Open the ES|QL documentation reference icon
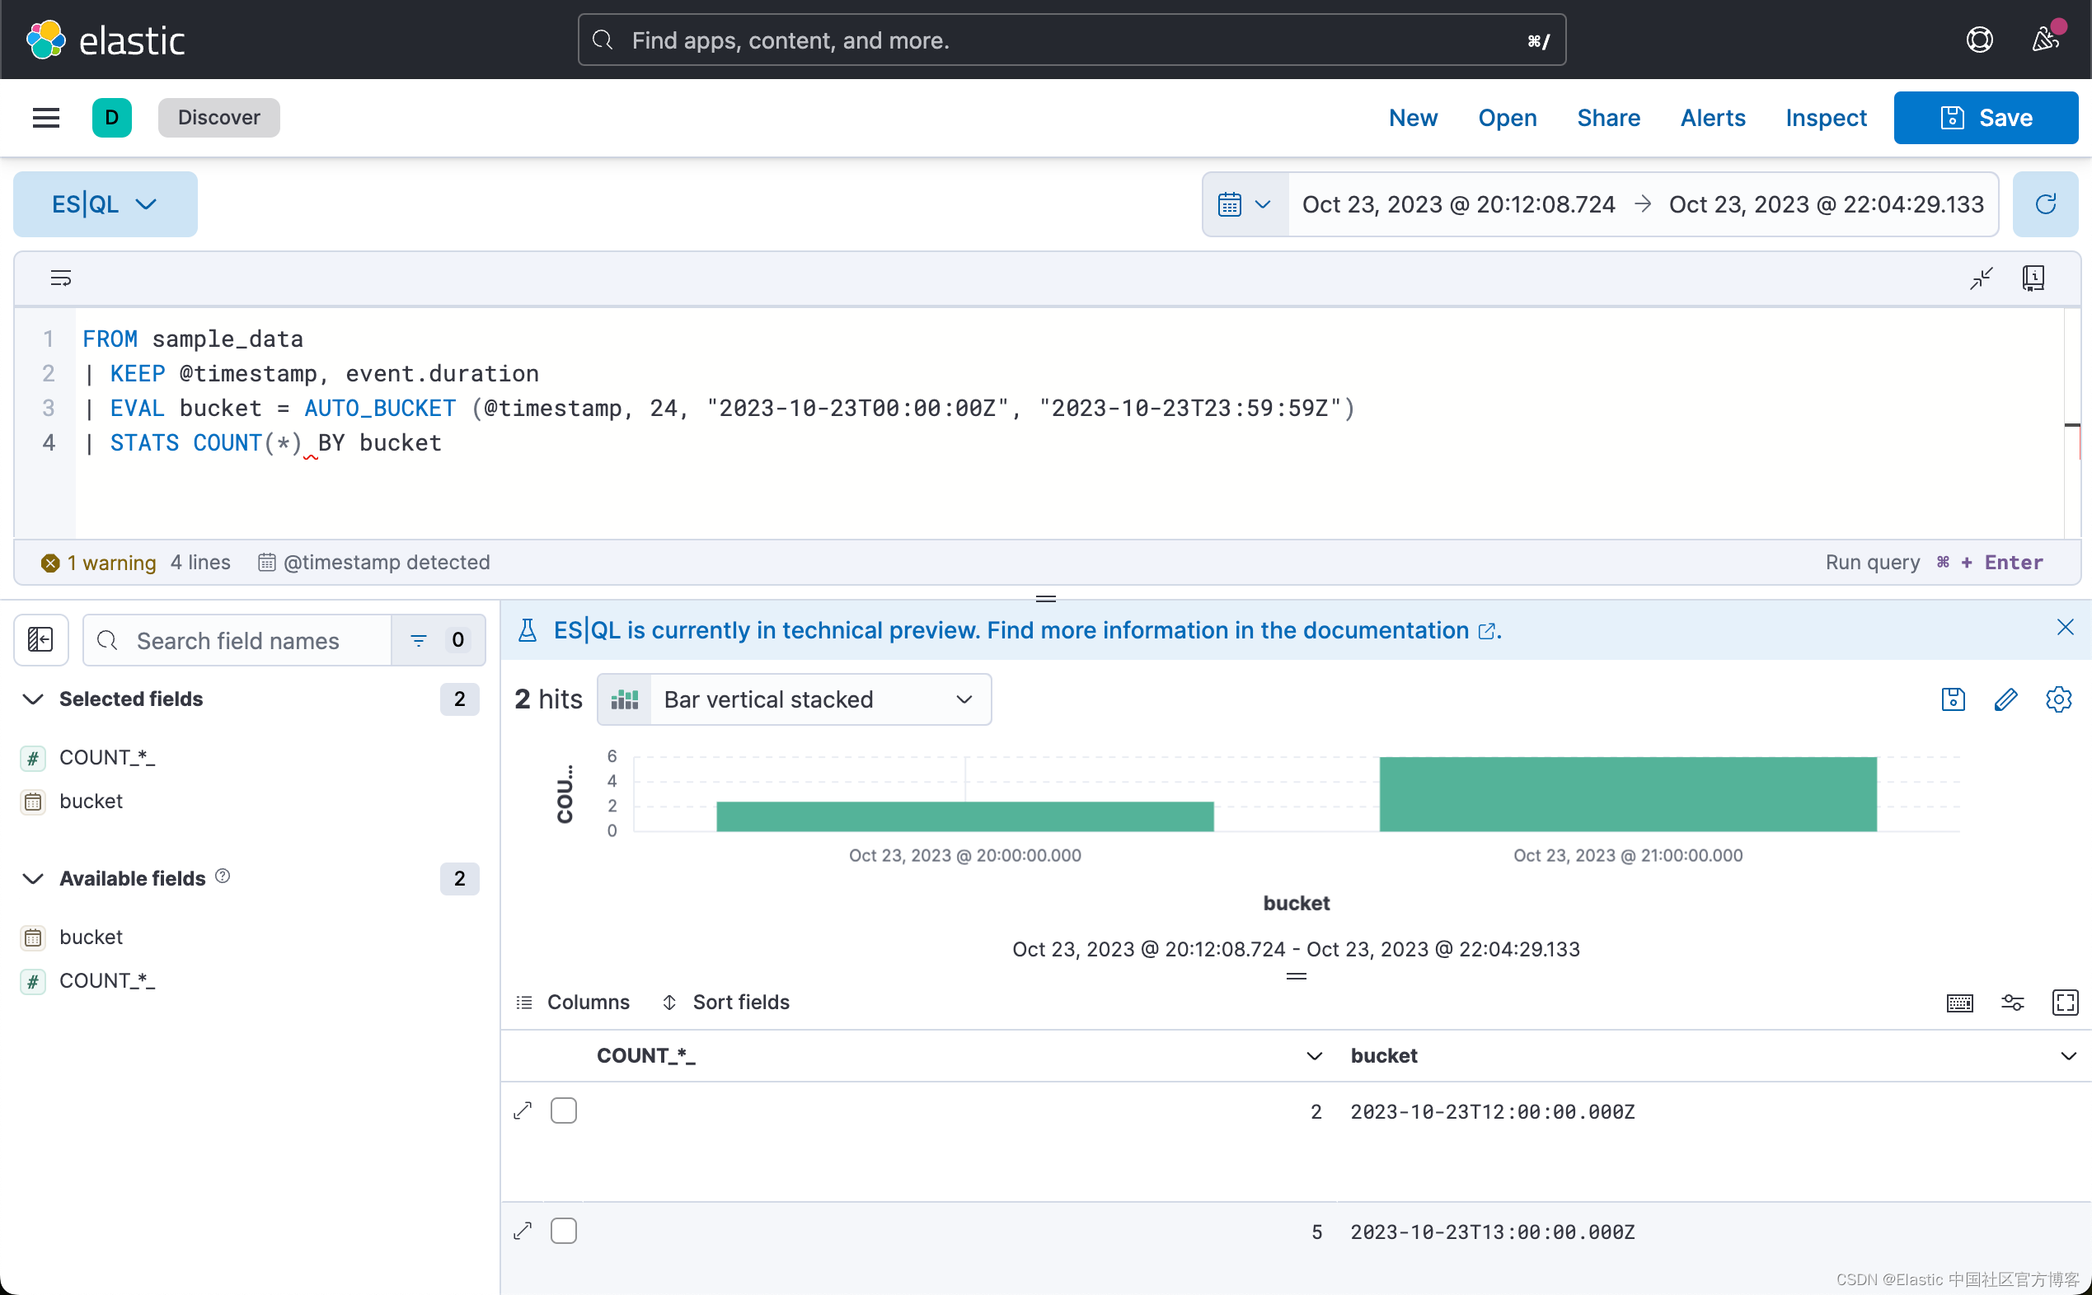Image resolution: width=2092 pixels, height=1295 pixels. 2033,278
